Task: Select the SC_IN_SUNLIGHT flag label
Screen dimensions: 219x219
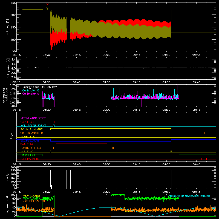Action: coord(31,129)
